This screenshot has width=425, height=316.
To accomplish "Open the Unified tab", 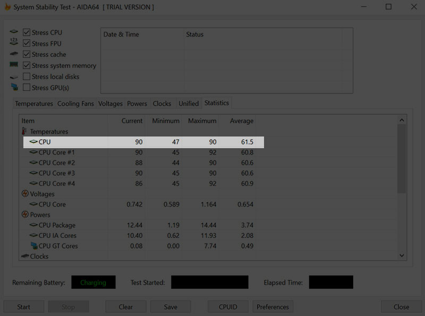I will click(x=189, y=104).
